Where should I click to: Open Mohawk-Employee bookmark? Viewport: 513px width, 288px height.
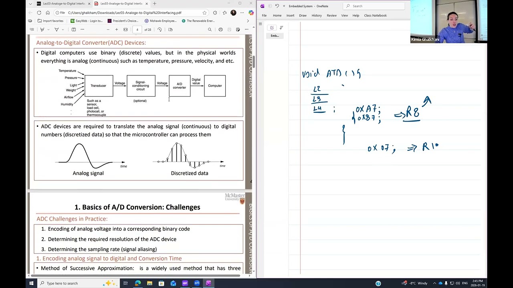click(160, 21)
